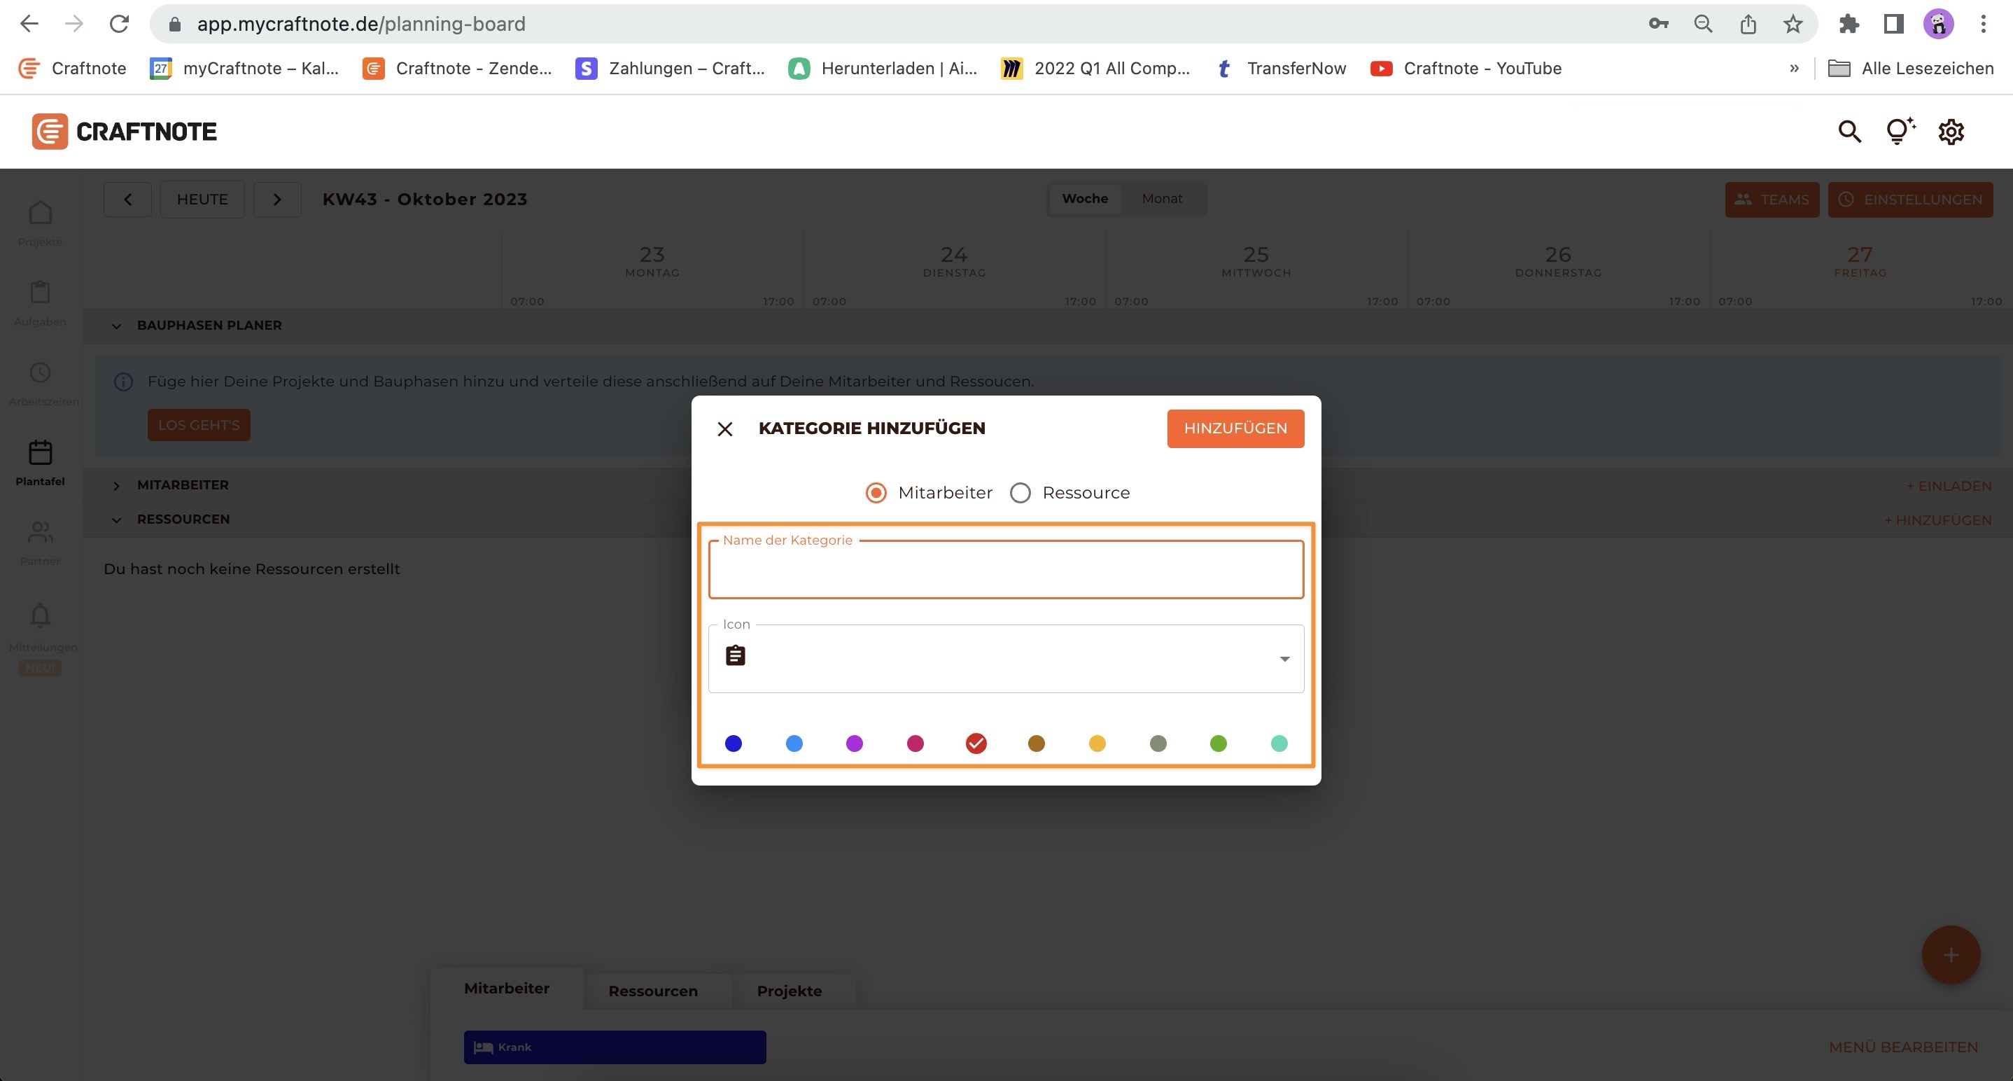This screenshot has height=1081, width=2013.
Task: Go to previous week arrow
Action: (x=127, y=200)
